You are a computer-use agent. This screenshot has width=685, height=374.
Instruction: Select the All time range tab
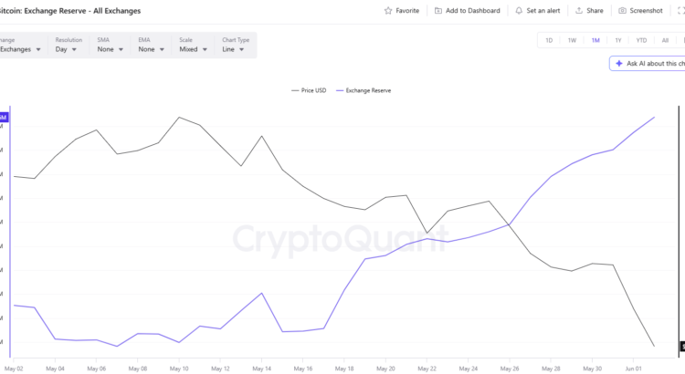[665, 40]
